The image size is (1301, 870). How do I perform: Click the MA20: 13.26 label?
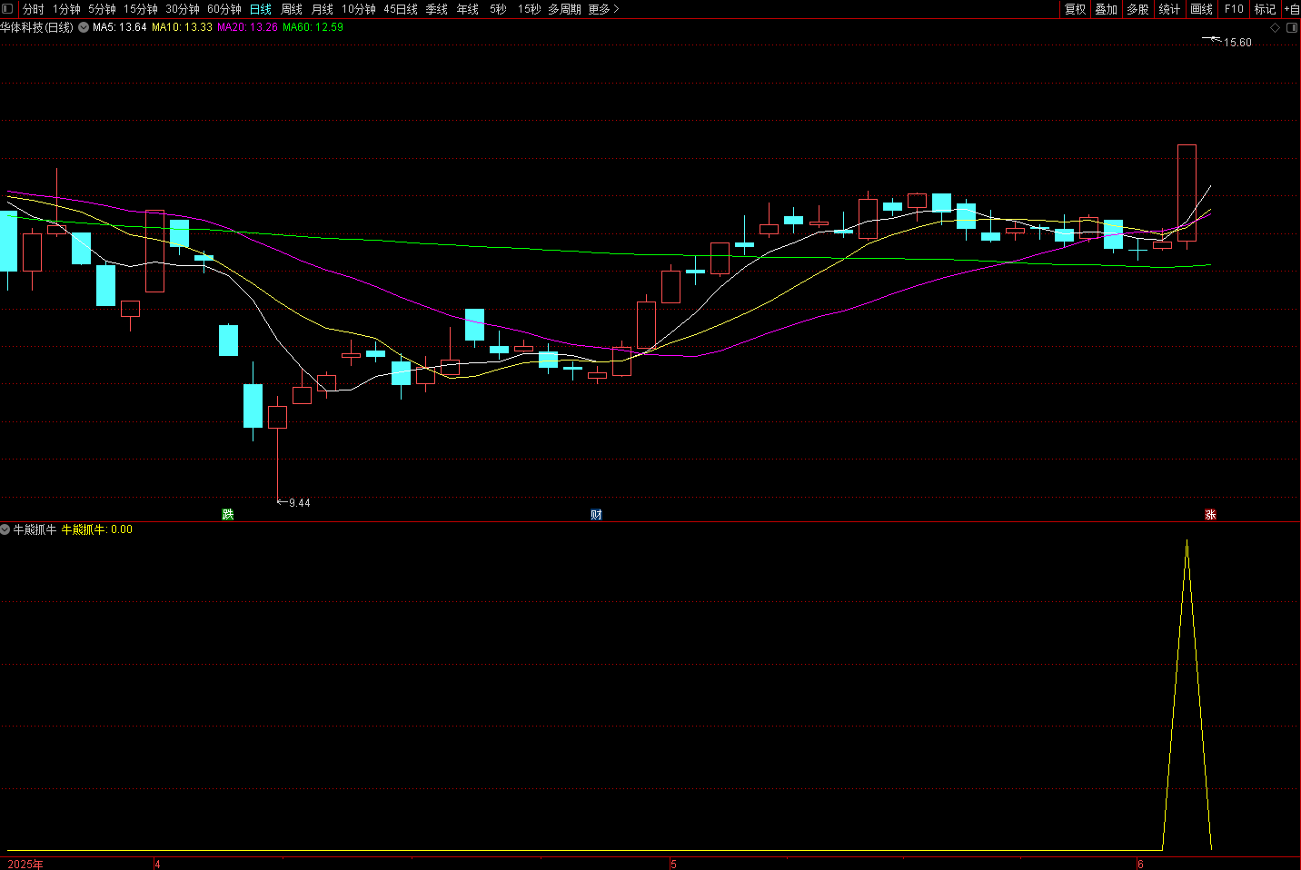click(248, 27)
